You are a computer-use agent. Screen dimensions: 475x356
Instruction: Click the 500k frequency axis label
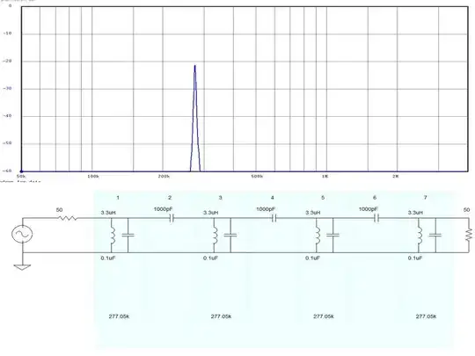click(257, 176)
